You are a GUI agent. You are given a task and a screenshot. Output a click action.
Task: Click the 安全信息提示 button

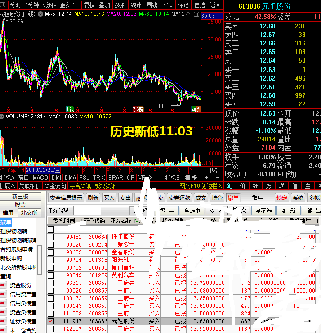[x=66, y=198]
